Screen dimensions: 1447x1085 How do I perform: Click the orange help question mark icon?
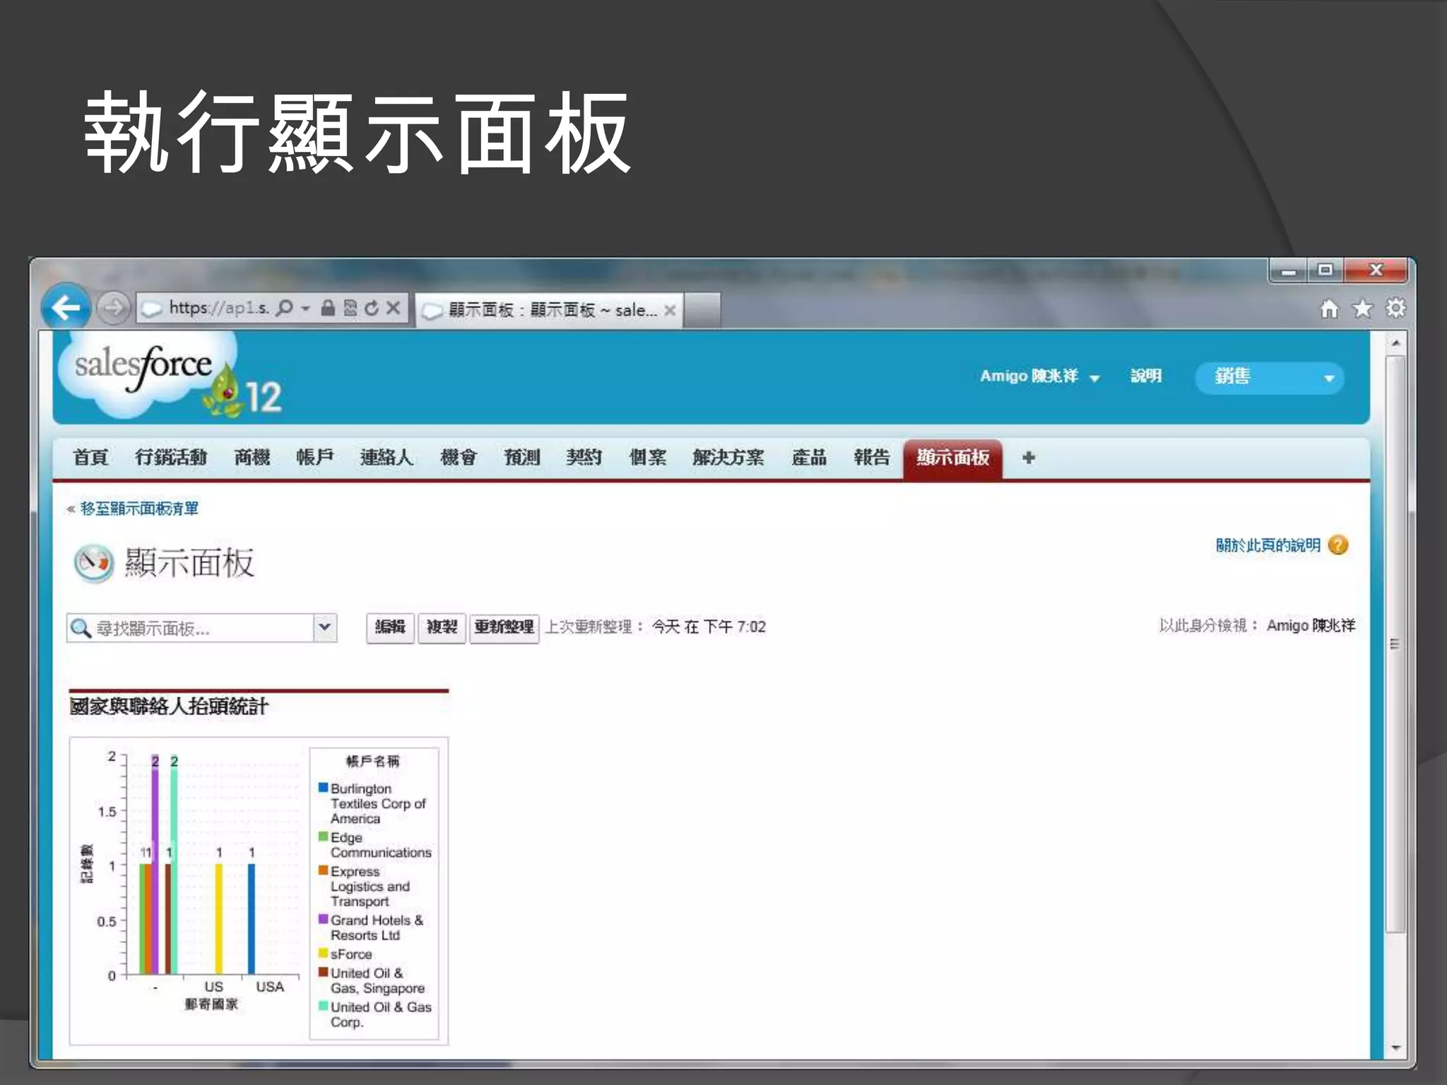pos(1338,545)
